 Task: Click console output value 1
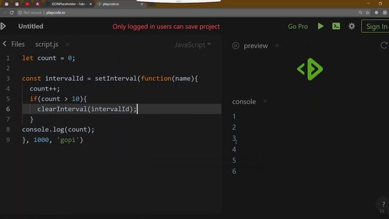pos(234,116)
